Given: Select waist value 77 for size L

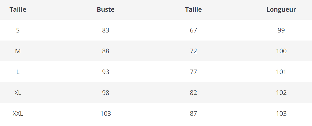Looking at the screenshot, I should [x=193, y=72].
